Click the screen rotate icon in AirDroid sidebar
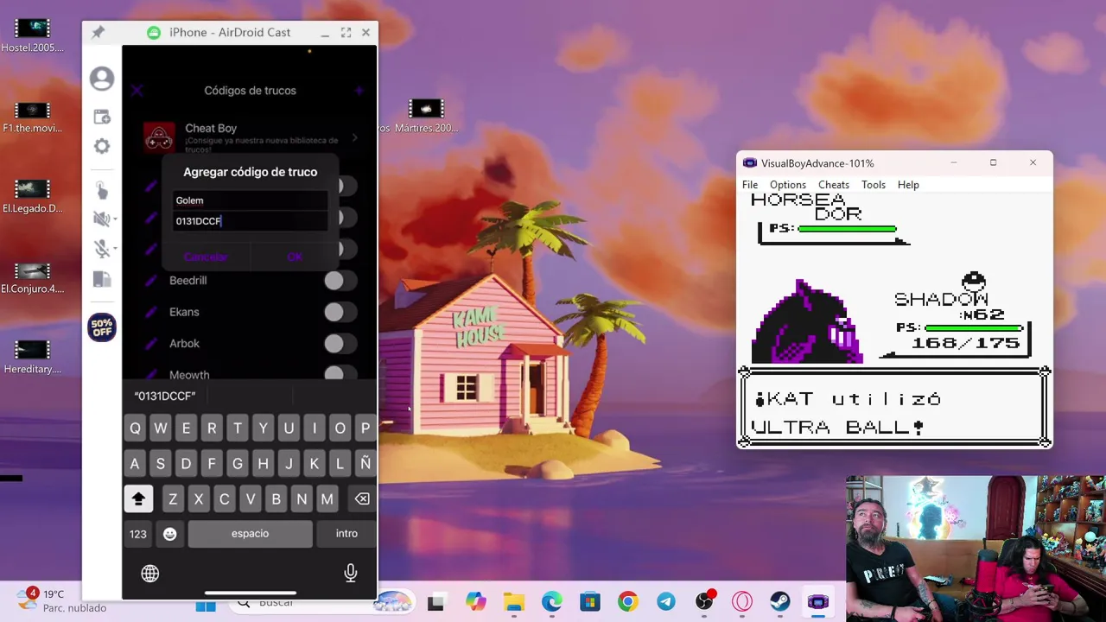Image resolution: width=1106 pixels, height=622 pixels. (102, 279)
